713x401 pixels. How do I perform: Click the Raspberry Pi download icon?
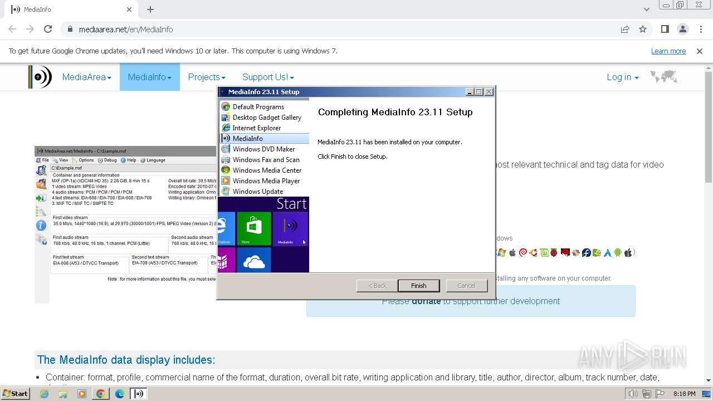[554, 252]
